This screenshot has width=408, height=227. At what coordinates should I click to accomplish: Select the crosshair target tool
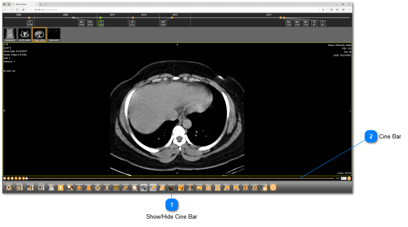(x=98, y=188)
